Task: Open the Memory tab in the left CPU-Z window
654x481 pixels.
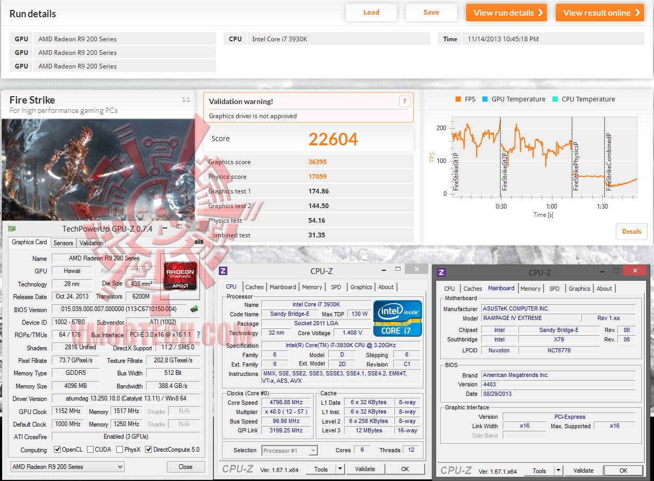Action: (312, 287)
